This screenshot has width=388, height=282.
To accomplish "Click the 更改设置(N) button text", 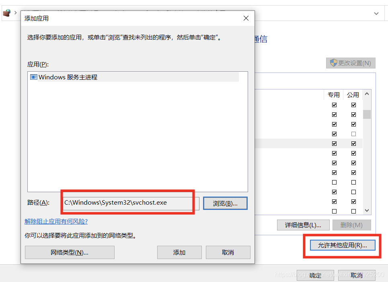I will pos(354,63).
